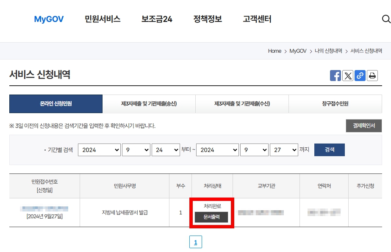Open start year 2024 dropdown

click(x=99, y=150)
